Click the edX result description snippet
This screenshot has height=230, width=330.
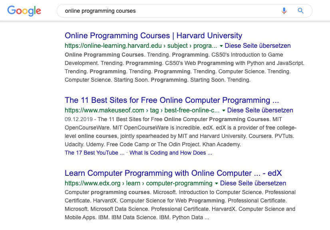tap(180, 205)
